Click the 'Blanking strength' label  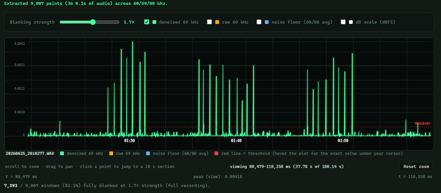click(32, 22)
